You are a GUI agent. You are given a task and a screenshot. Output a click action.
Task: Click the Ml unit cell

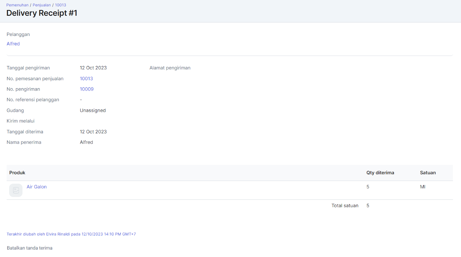pyautogui.click(x=423, y=187)
